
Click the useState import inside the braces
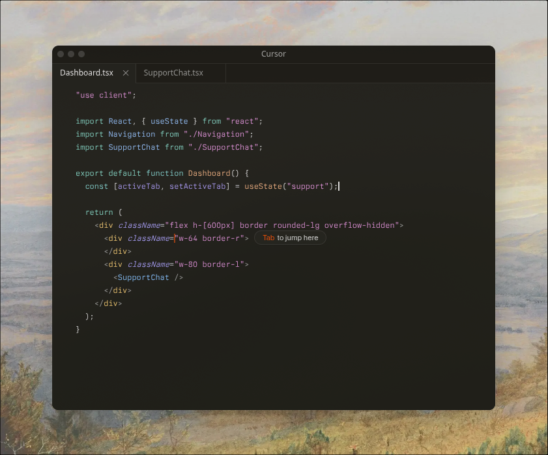(x=169, y=121)
